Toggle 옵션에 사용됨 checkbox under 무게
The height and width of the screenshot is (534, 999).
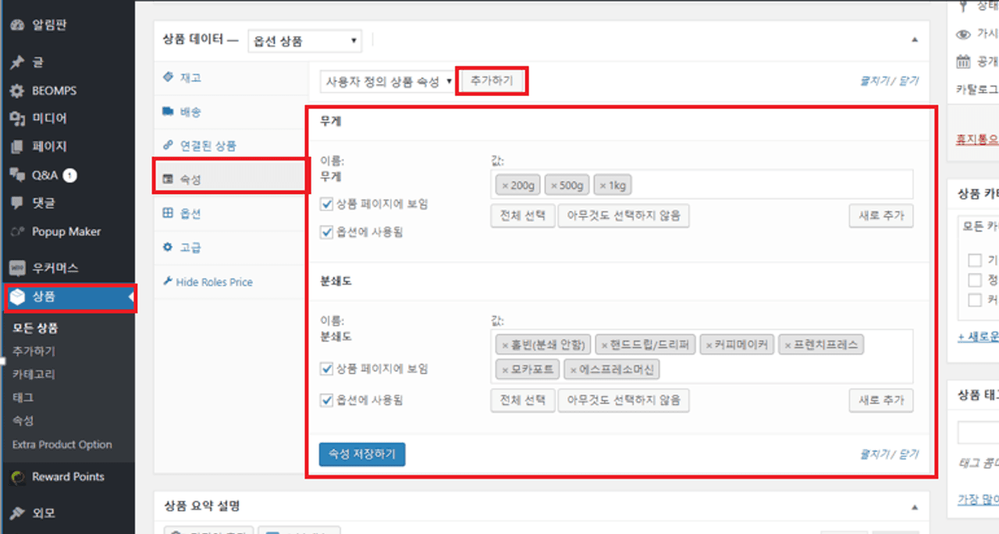tap(328, 232)
